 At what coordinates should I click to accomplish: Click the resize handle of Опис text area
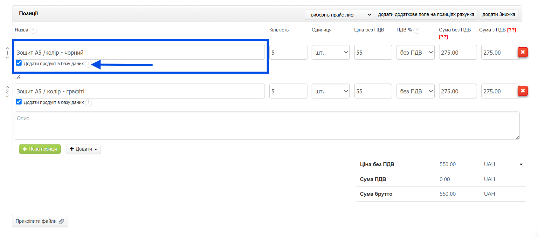tap(517, 138)
